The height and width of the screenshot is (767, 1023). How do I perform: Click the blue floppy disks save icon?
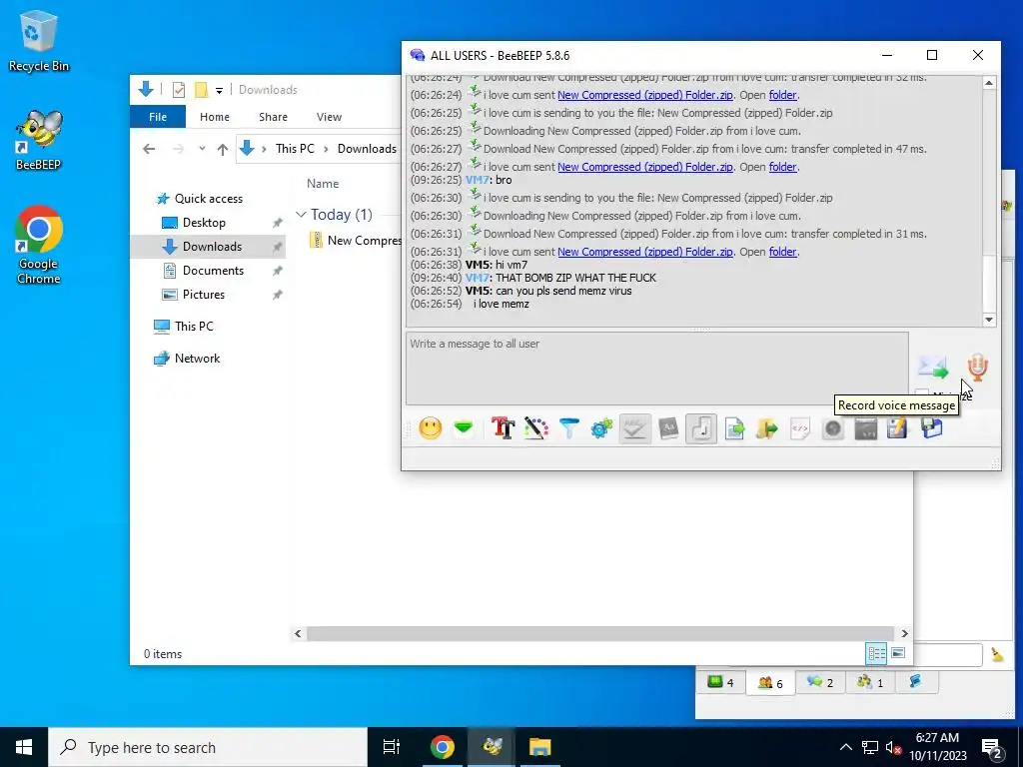[932, 428]
